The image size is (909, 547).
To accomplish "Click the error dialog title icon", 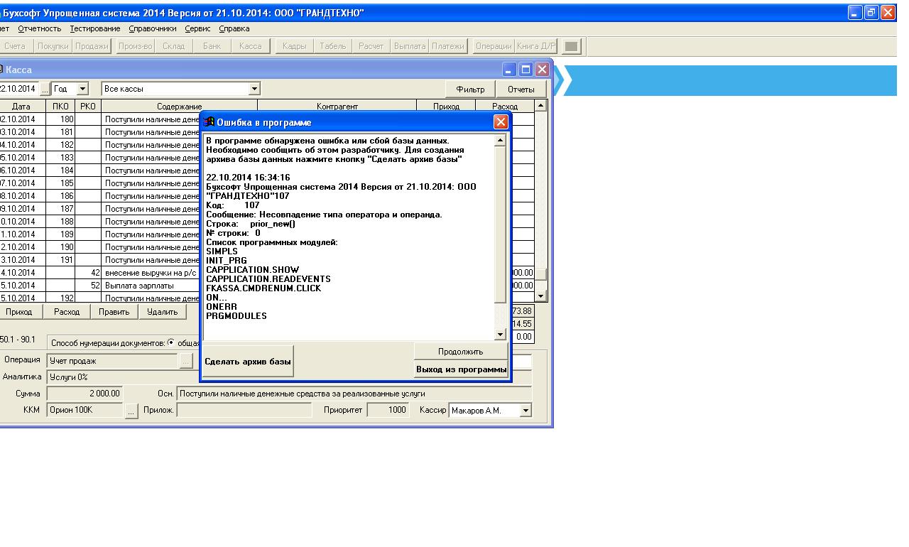I will (x=209, y=122).
